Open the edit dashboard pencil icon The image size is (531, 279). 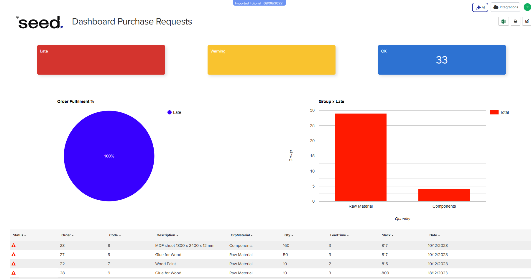[x=527, y=21]
